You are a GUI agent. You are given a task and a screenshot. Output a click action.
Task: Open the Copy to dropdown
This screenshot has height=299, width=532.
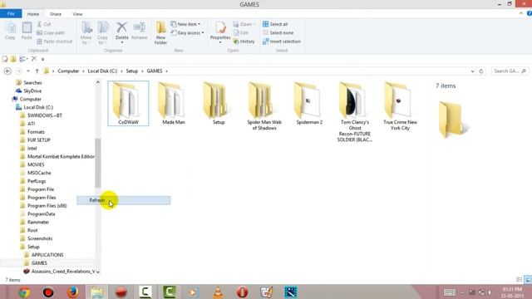[102, 33]
